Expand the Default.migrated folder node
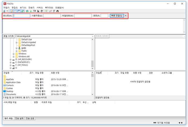 pyautogui.click(x=17, y=42)
